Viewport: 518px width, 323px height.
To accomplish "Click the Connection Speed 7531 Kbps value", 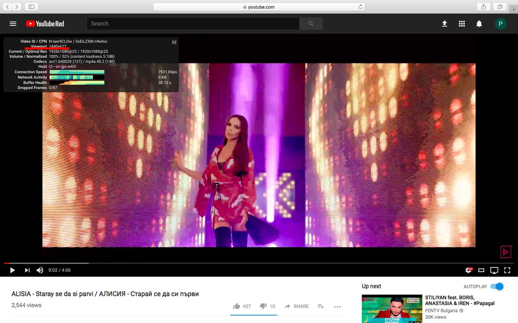I will pos(167,72).
